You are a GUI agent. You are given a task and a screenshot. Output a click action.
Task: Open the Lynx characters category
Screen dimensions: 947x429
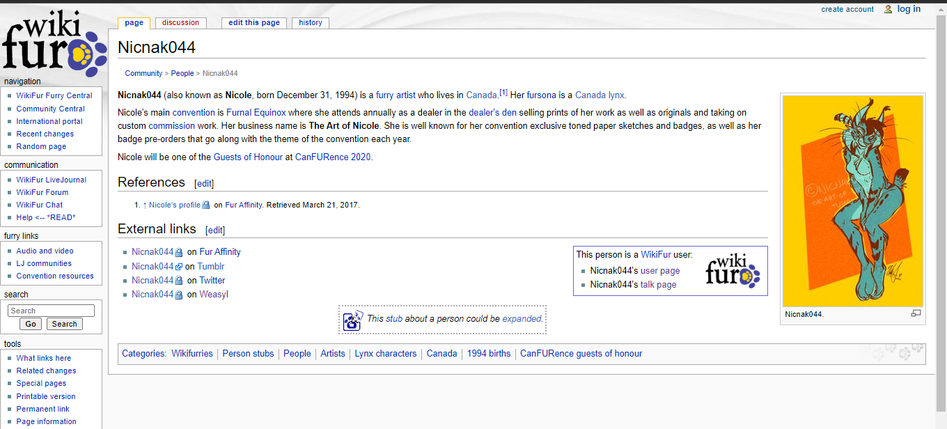(386, 354)
